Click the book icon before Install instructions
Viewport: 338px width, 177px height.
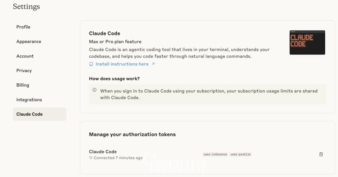pos(91,64)
